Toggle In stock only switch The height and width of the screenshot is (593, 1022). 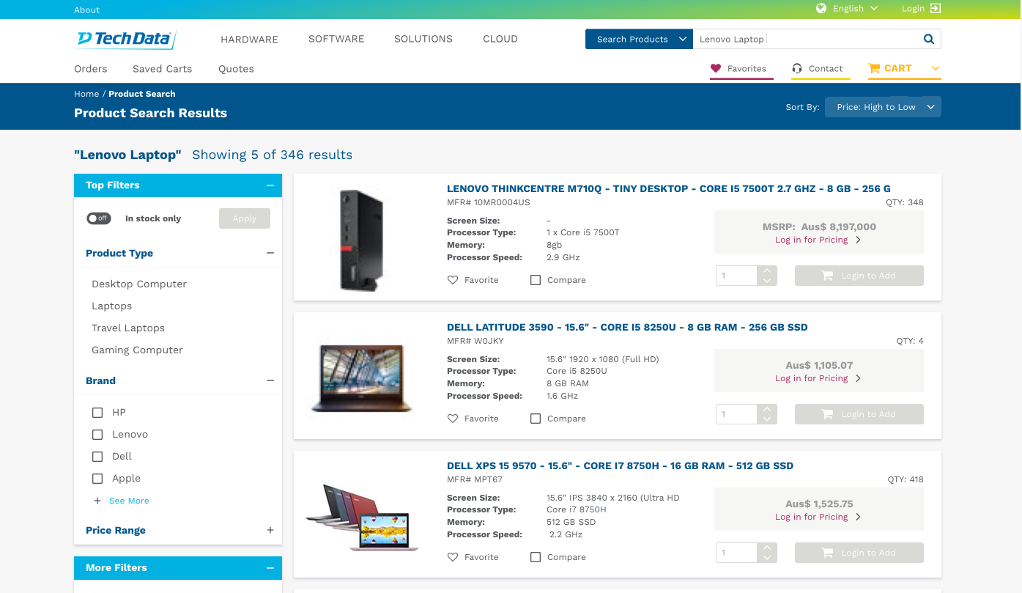pyautogui.click(x=99, y=218)
